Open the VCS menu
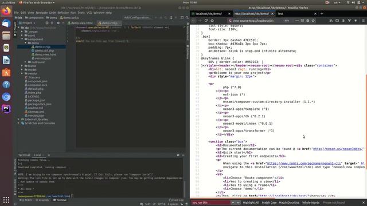The height and width of the screenshot is (206, 367). point(89,13)
